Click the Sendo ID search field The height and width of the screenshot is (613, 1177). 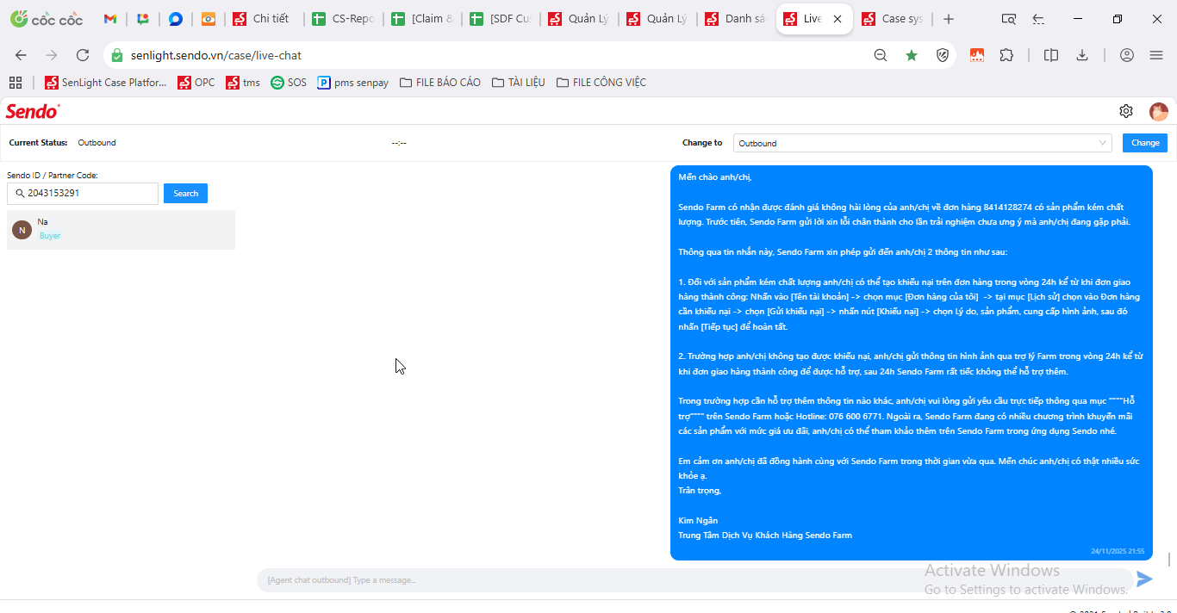pyautogui.click(x=83, y=194)
